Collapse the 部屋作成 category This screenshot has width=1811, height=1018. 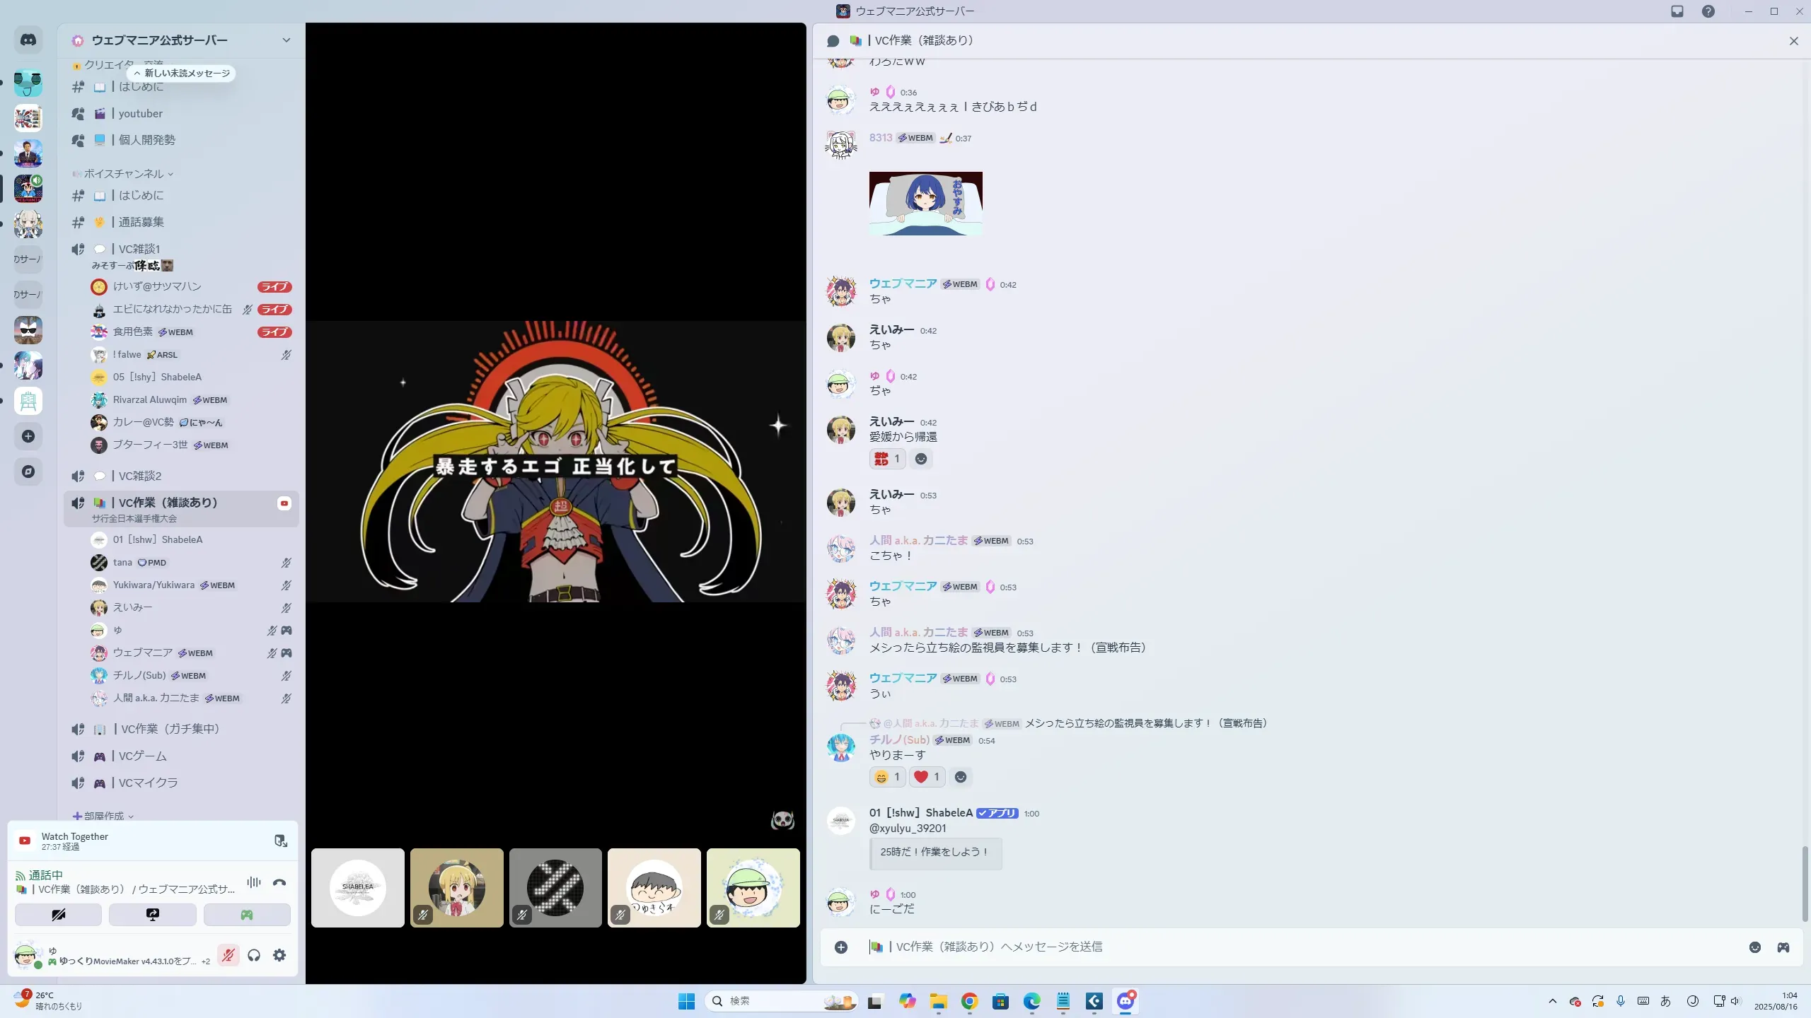tap(104, 816)
